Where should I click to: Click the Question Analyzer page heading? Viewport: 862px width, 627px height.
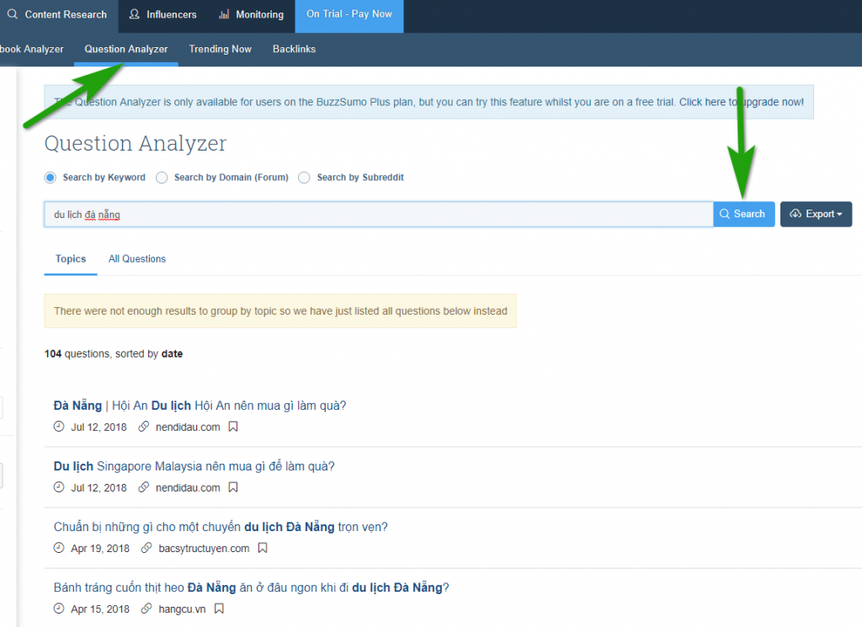(136, 143)
